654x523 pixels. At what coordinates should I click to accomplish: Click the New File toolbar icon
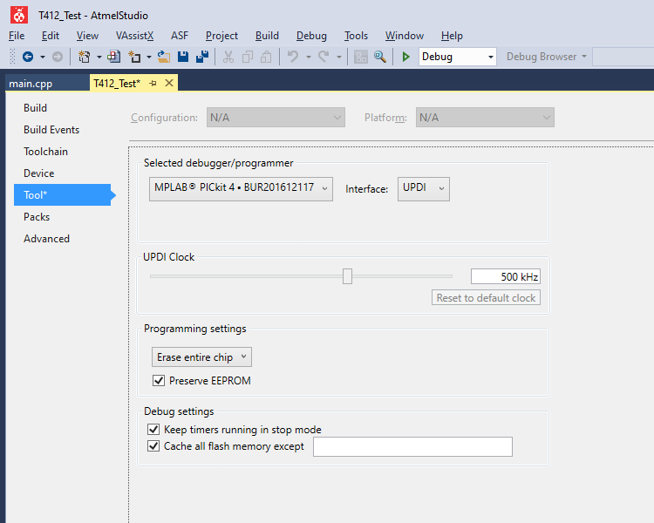pyautogui.click(x=134, y=57)
